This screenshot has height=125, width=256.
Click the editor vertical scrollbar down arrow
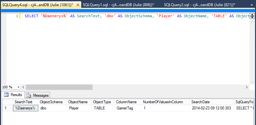coord(252,82)
